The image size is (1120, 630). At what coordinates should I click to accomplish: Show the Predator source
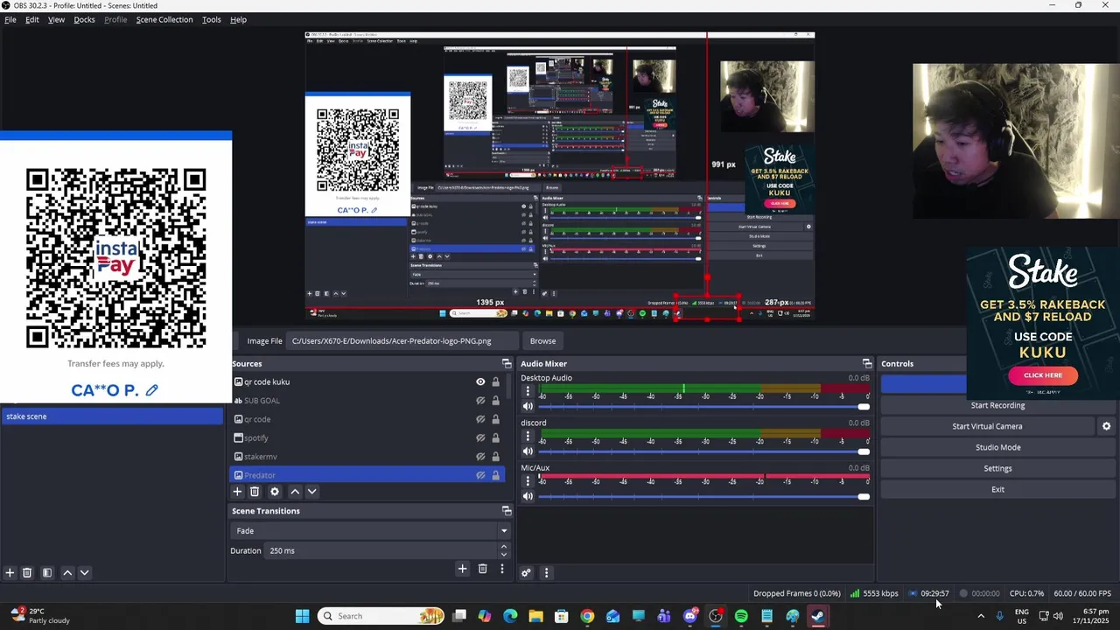480,475
